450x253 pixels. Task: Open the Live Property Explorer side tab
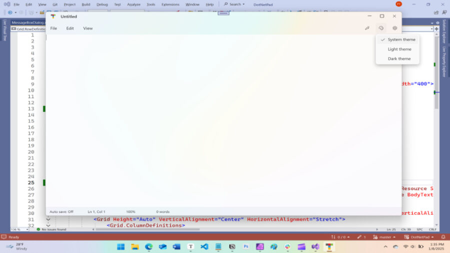(x=444, y=62)
